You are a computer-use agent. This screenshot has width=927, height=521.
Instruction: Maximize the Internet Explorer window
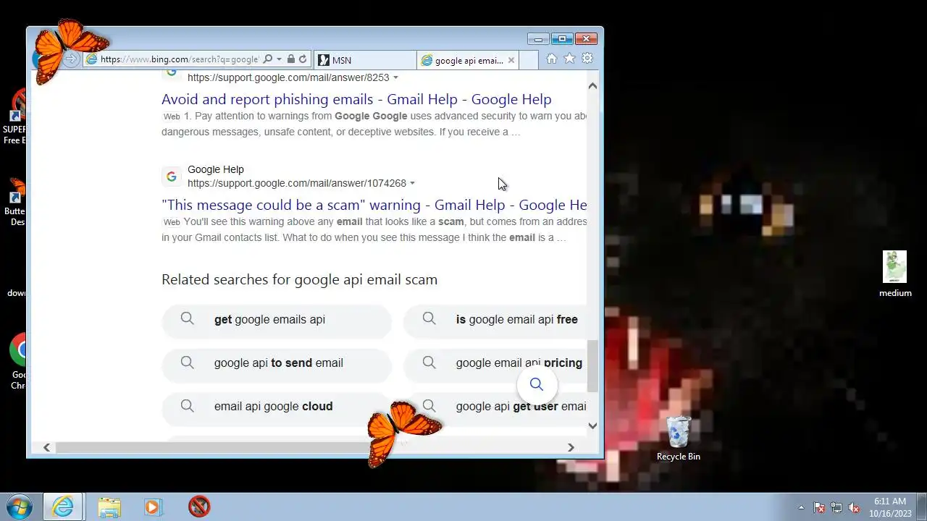pos(562,38)
